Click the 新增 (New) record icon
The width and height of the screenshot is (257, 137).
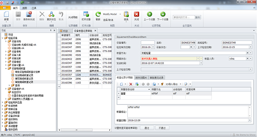coord(6,14)
